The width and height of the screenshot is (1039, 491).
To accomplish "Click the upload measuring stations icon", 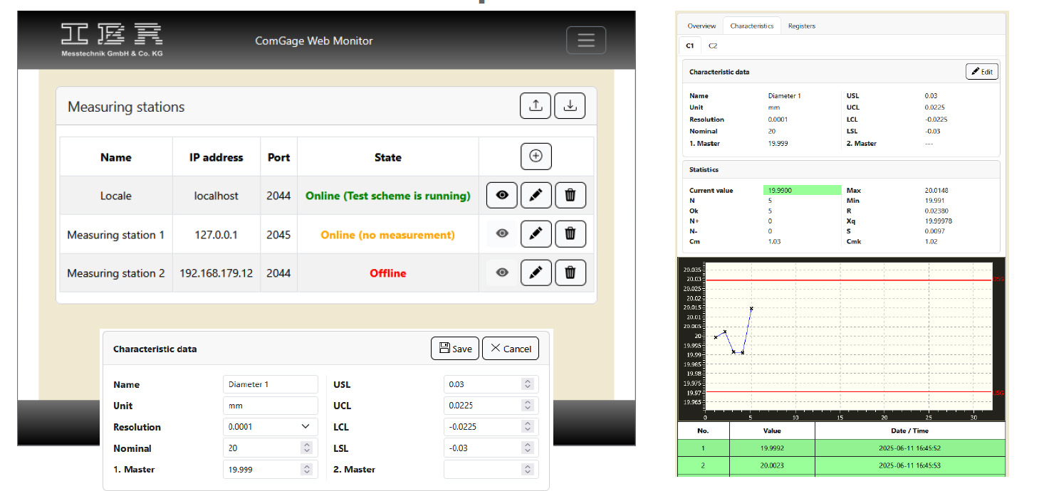I will [535, 105].
